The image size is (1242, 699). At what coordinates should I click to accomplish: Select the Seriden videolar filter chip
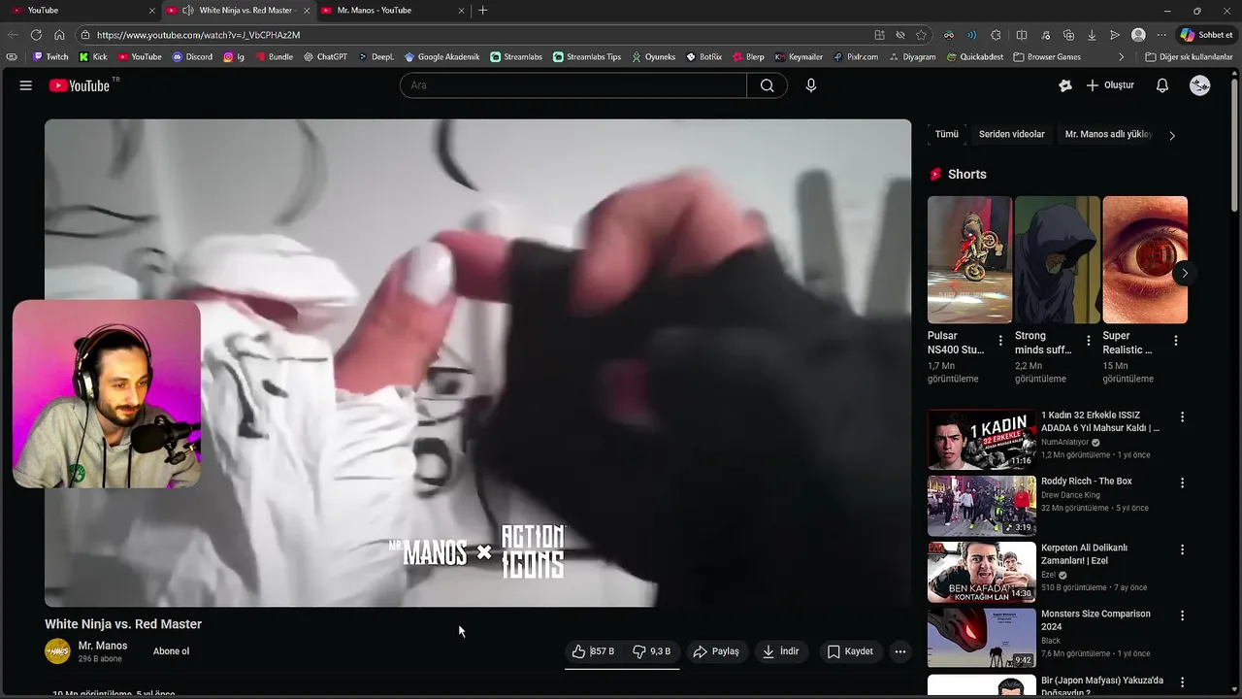pyautogui.click(x=1011, y=135)
